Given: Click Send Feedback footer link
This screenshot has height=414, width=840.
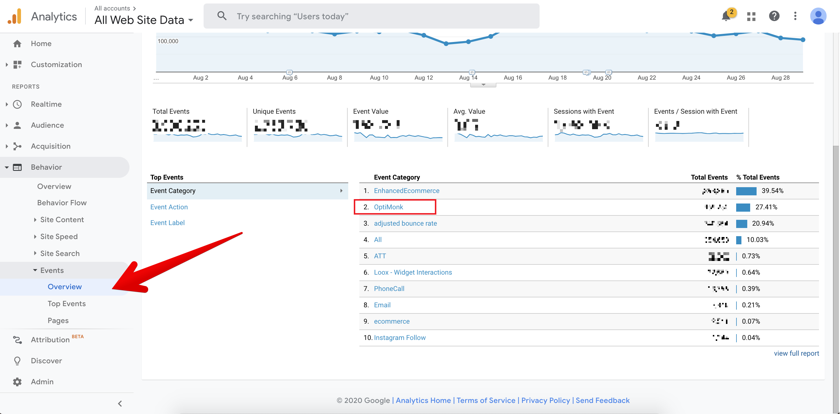Looking at the screenshot, I should 603,400.
